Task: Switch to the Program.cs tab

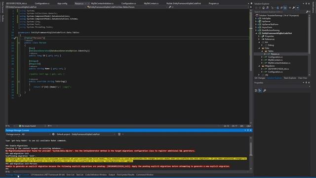Action: 214,3
